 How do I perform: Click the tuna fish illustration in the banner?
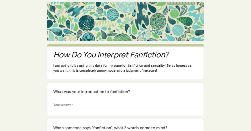tap(156, 31)
